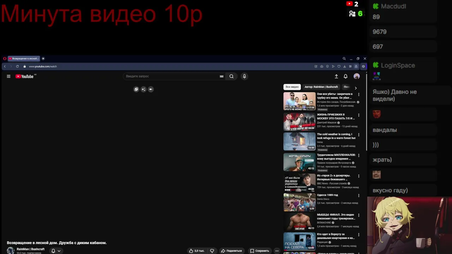452x254 pixels.
Task: Click the address bar www.youtube.com/watch
Action: [43, 66]
